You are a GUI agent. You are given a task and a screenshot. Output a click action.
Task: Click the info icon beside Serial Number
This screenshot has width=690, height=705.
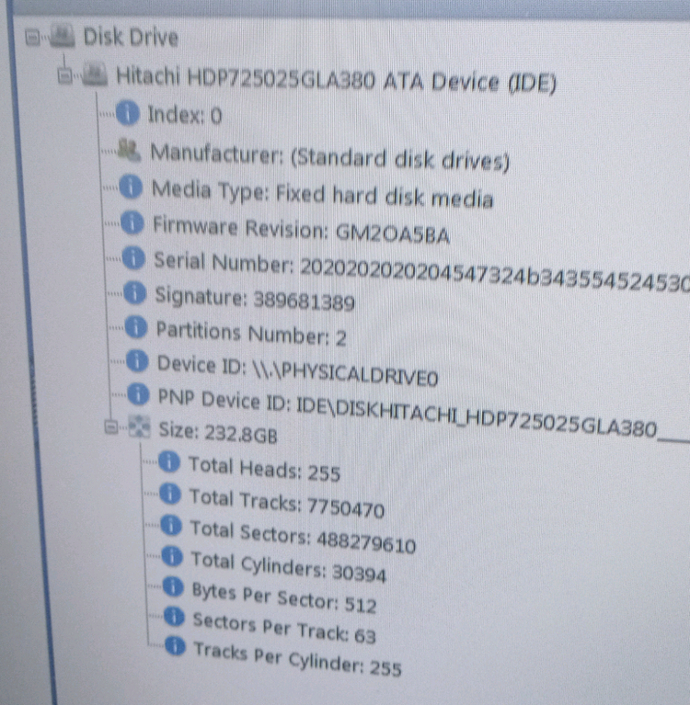click(x=134, y=259)
